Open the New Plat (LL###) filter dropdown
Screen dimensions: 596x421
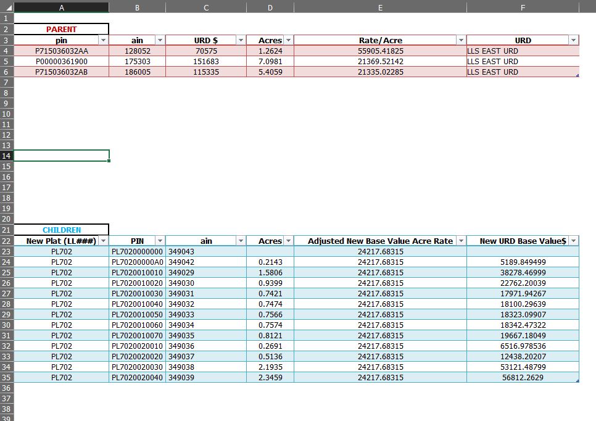[103, 241]
